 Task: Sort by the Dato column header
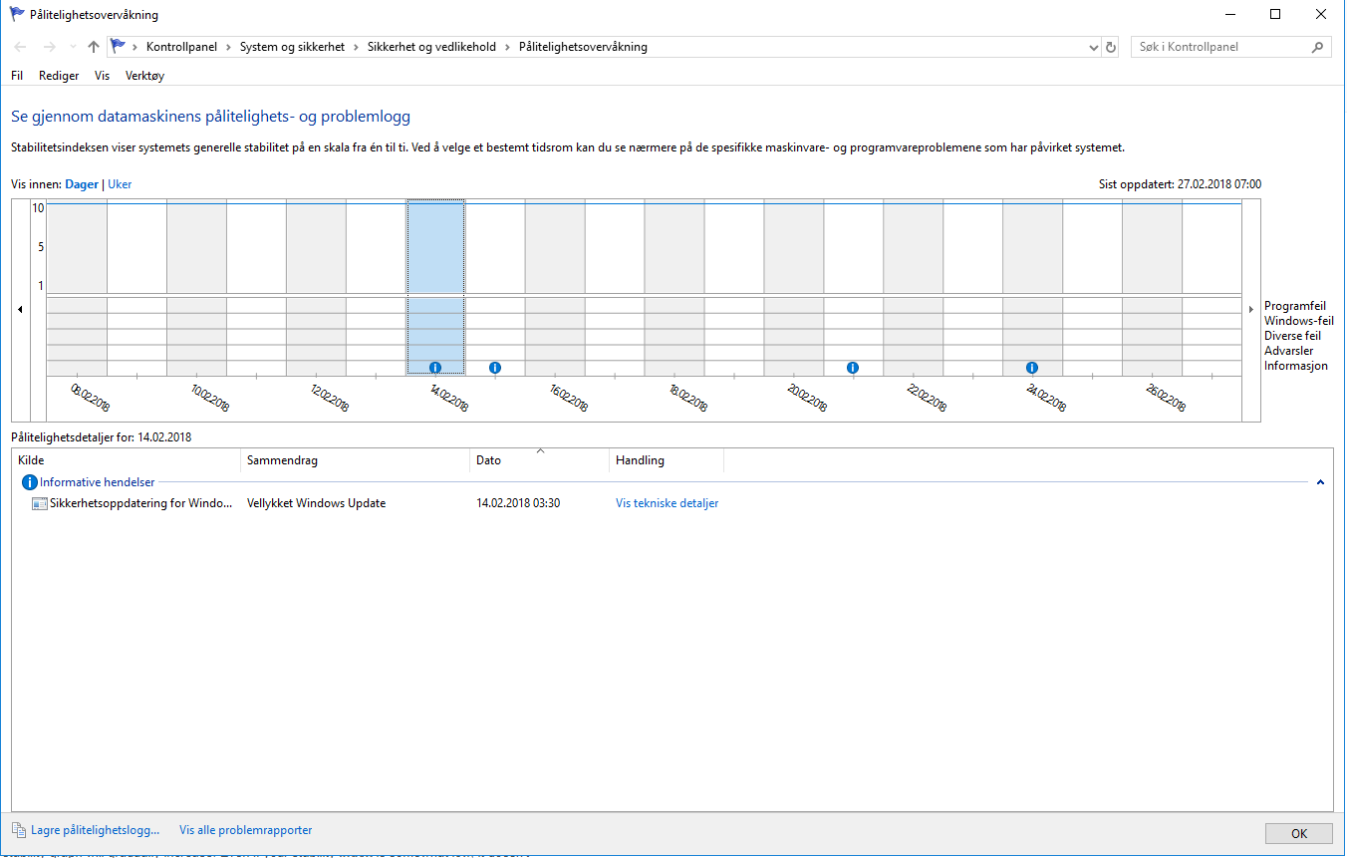click(x=539, y=460)
